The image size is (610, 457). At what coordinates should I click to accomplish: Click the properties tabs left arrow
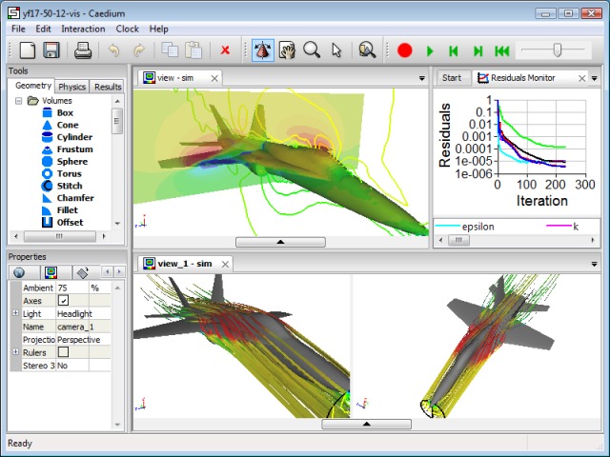click(x=108, y=271)
